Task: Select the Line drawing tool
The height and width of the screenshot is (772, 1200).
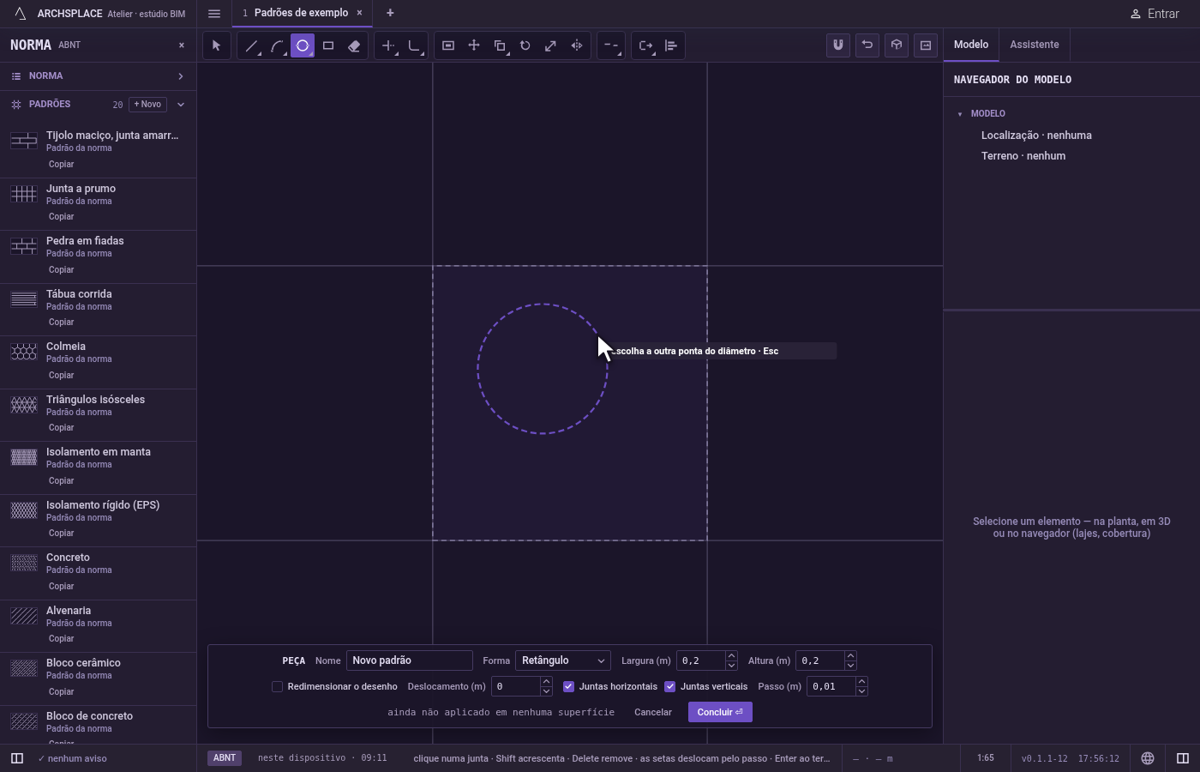Action: coord(251,45)
